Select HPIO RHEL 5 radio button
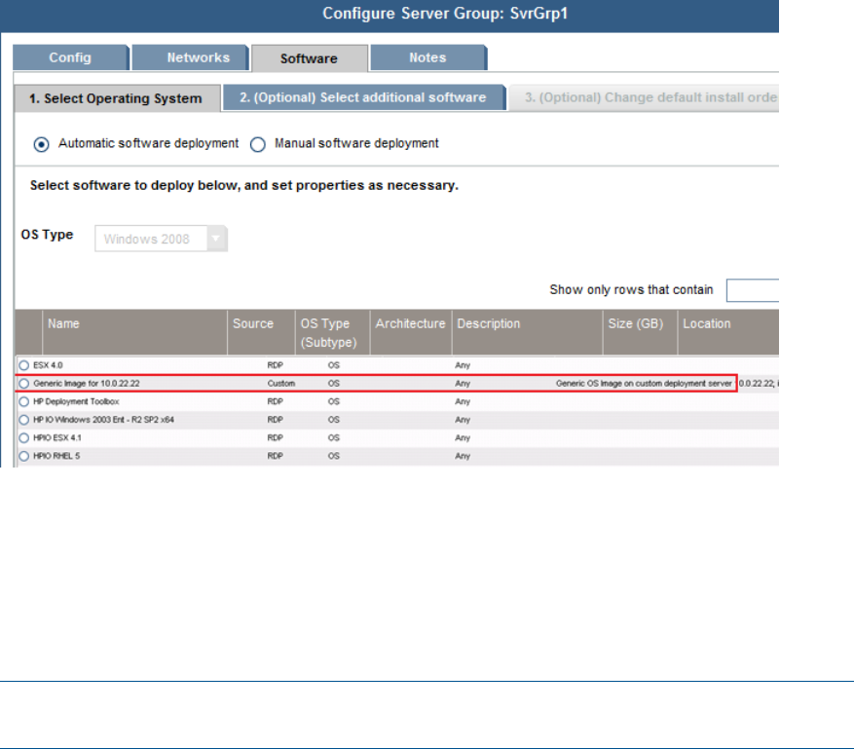 click(23, 456)
